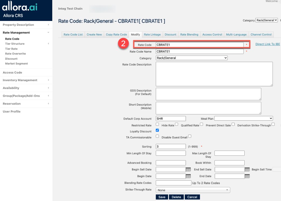
Task: Tick the TA Commissionable checkbox
Action: (157, 136)
